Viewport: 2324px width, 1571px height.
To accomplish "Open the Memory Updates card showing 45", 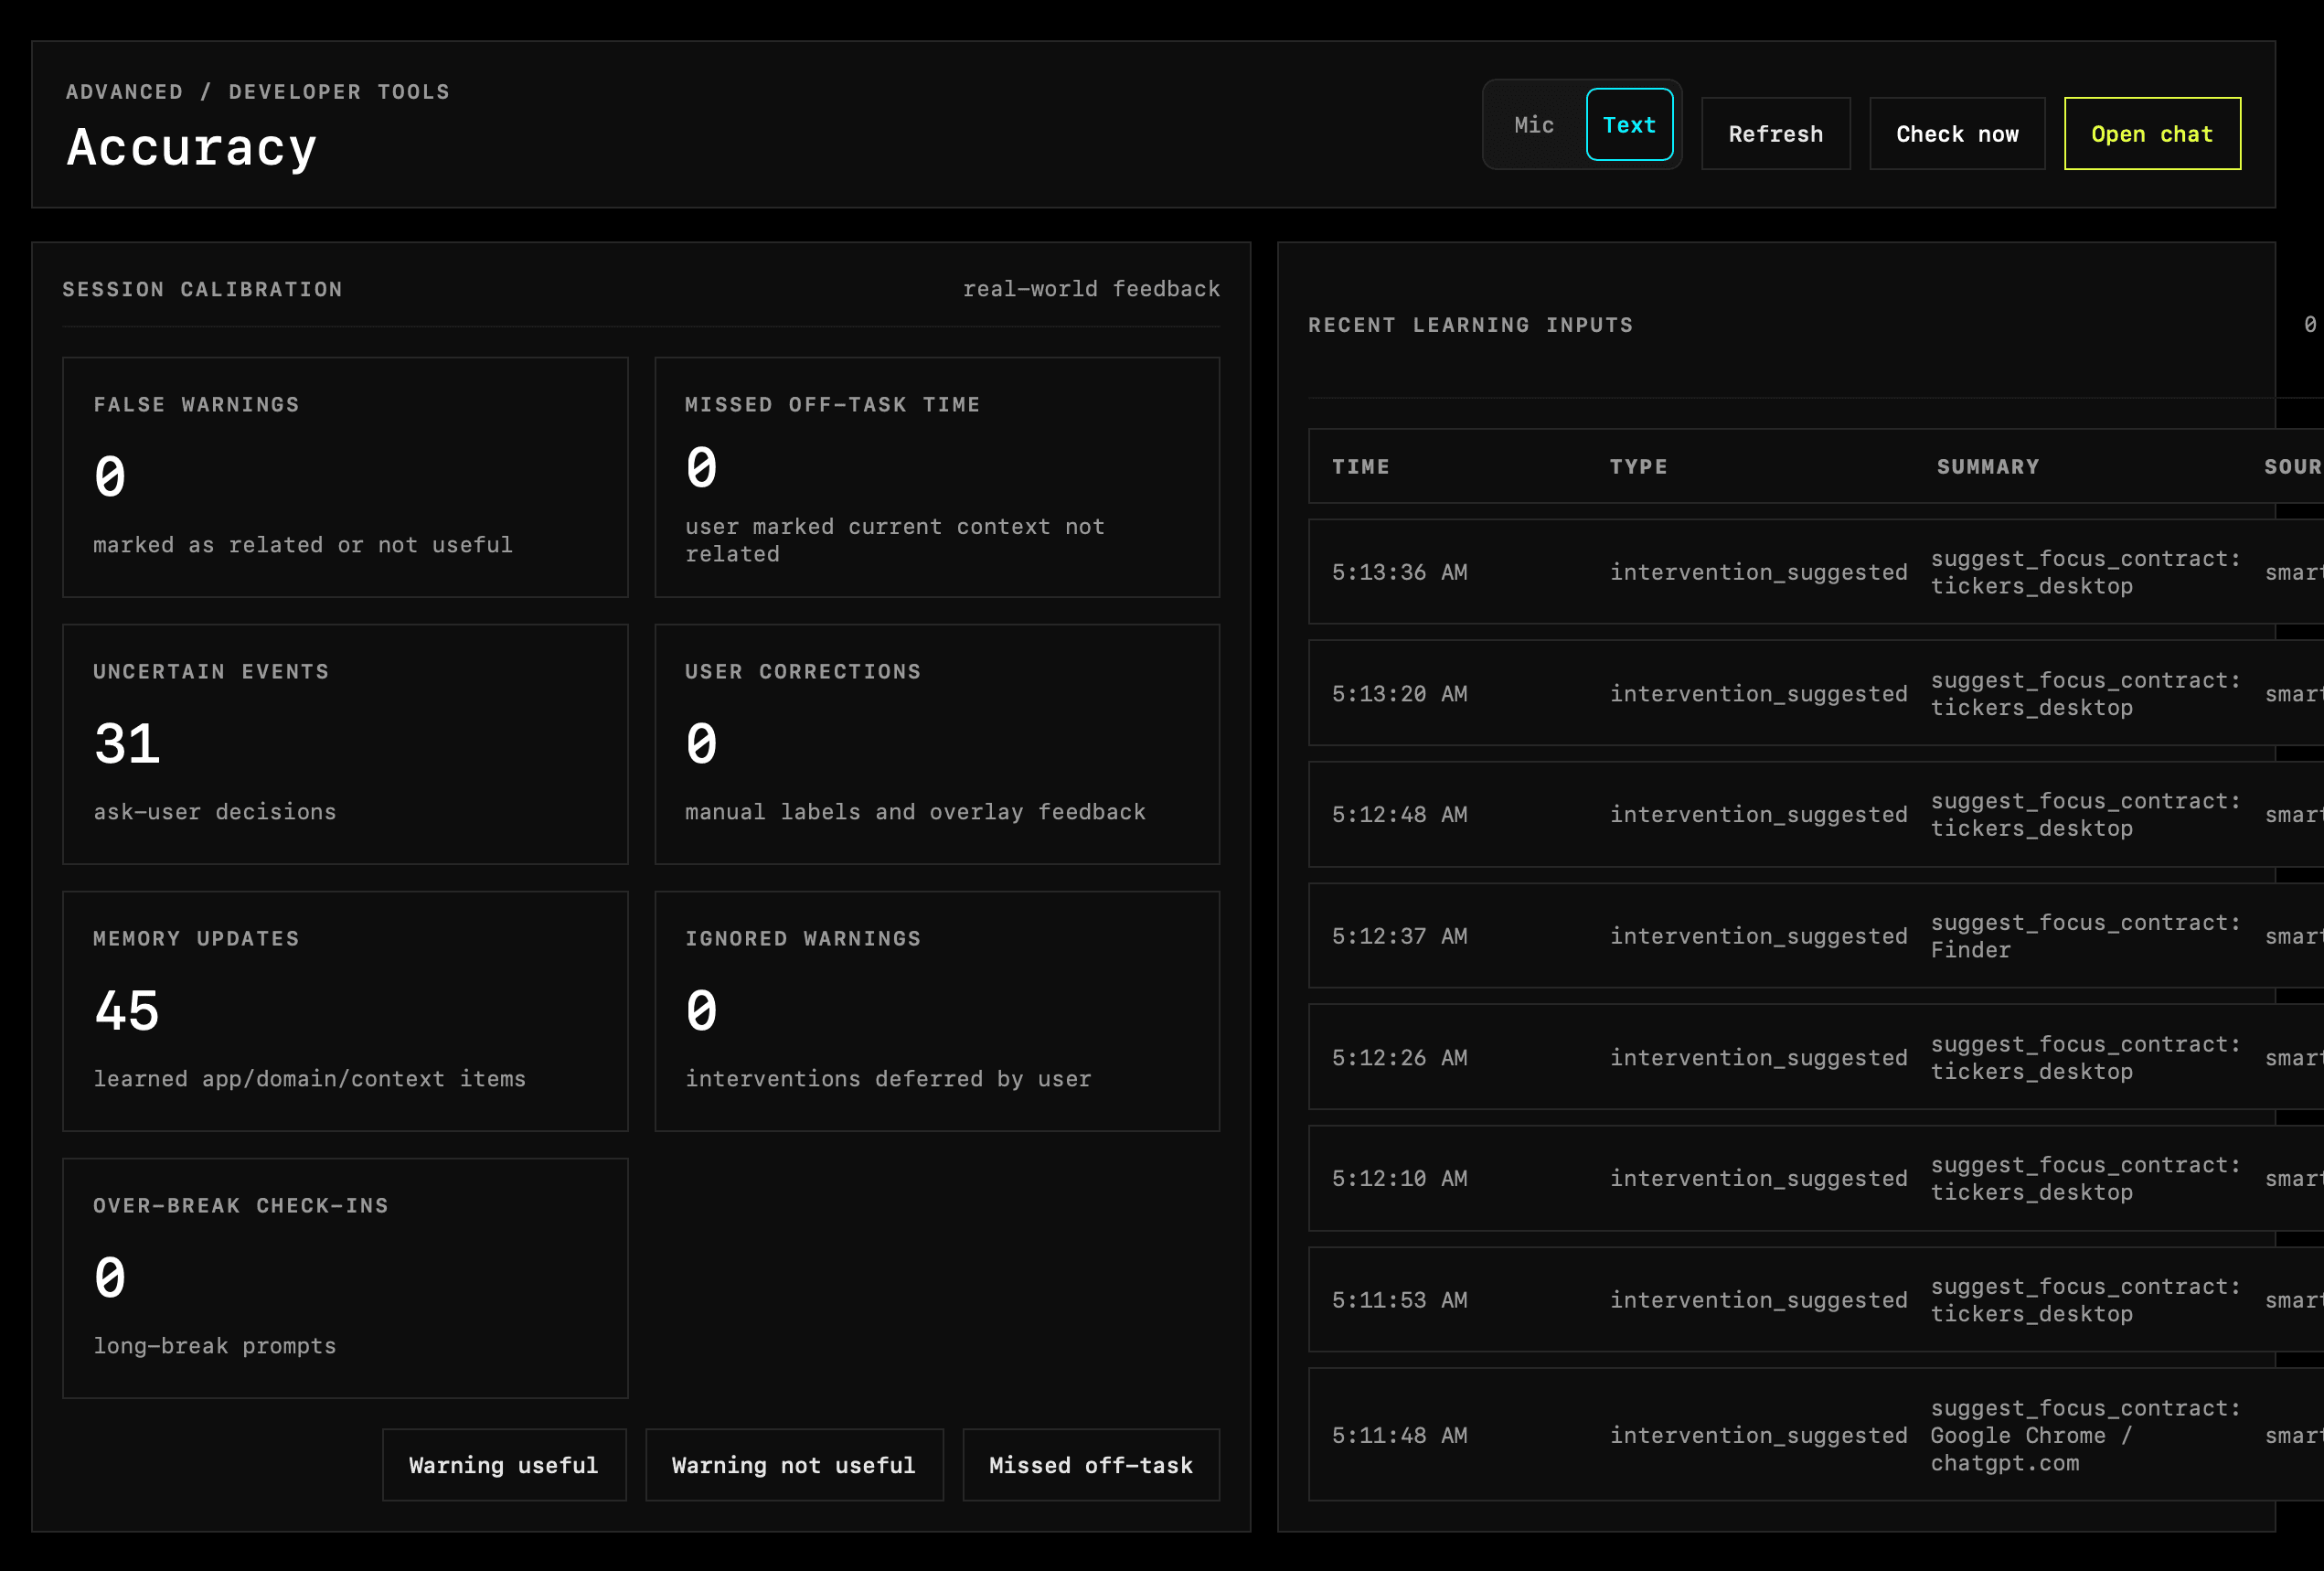I will [345, 1012].
